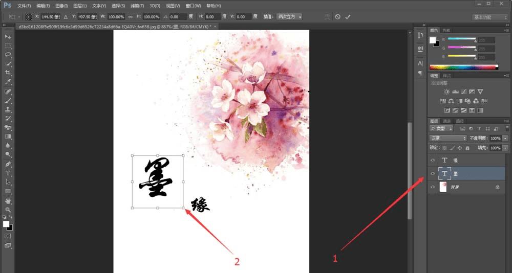Switch to the 通道 tab
Image resolution: width=512 pixels, height=273 pixels.
pyautogui.click(x=446, y=121)
